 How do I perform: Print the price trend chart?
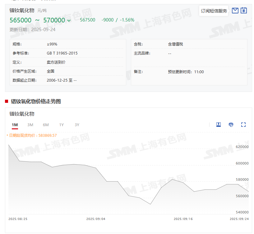pyautogui.click(x=231, y=125)
